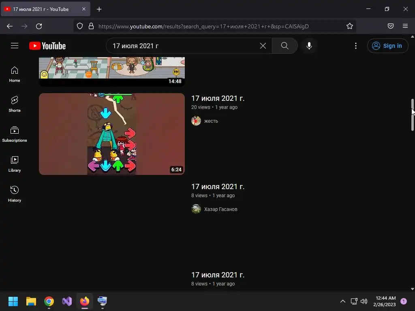This screenshot has height=311, width=415.
Task: Open the YouTube guide hamburger menu
Action: [x=15, y=46]
